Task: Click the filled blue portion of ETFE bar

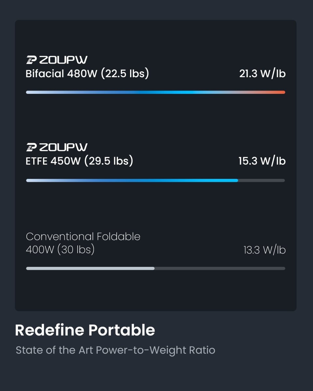Action: [x=130, y=181]
